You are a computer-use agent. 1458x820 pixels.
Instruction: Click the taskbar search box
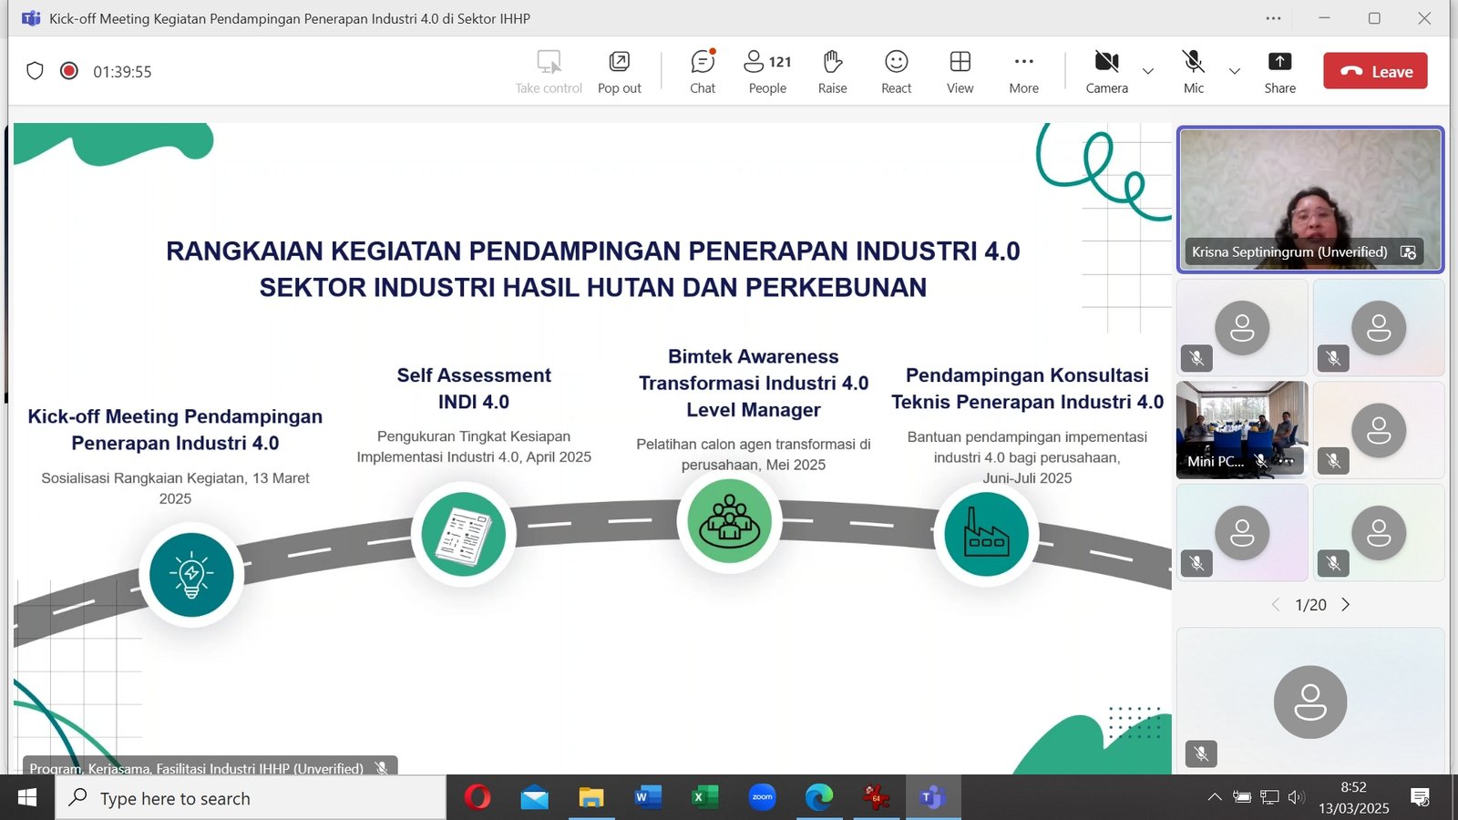(251, 798)
